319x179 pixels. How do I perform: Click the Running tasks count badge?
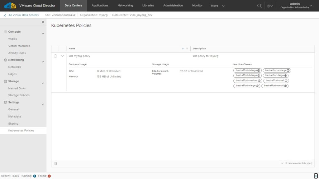click(x=35, y=176)
